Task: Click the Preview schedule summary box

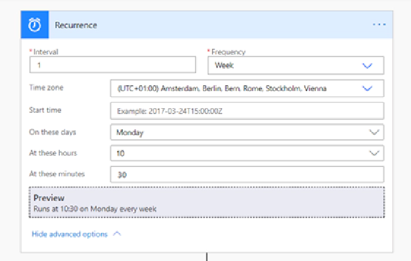Action: (207, 203)
